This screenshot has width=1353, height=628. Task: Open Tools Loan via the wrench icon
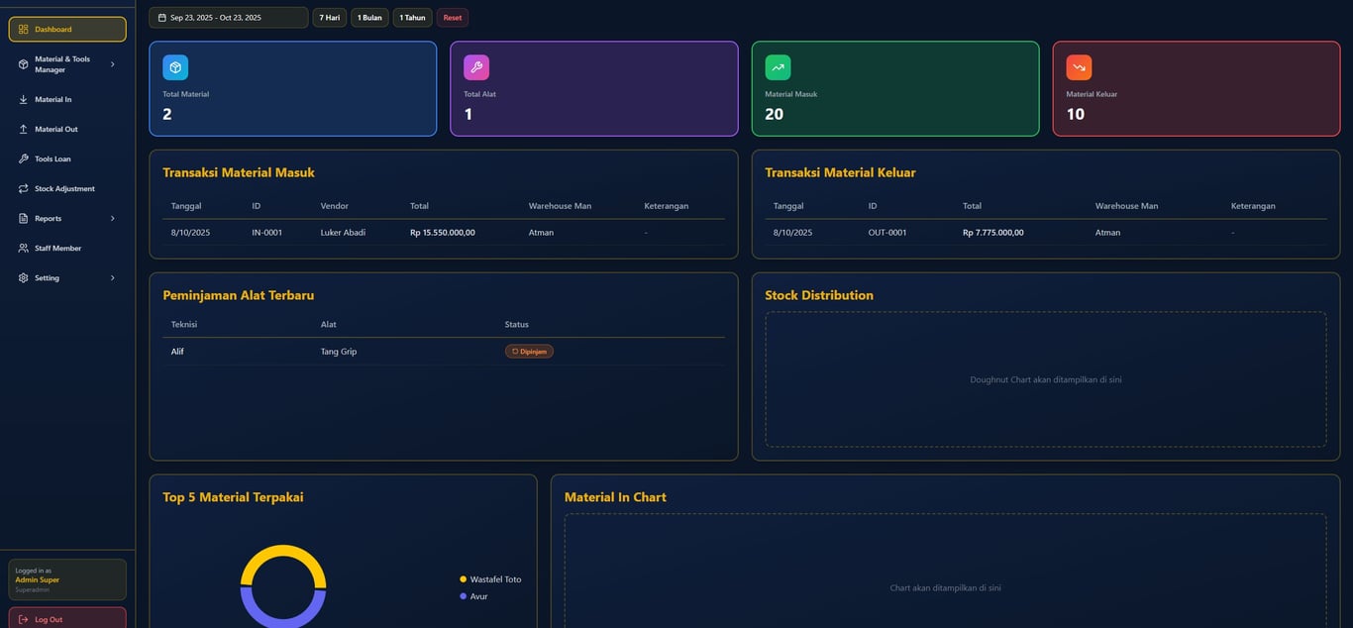[x=23, y=158]
